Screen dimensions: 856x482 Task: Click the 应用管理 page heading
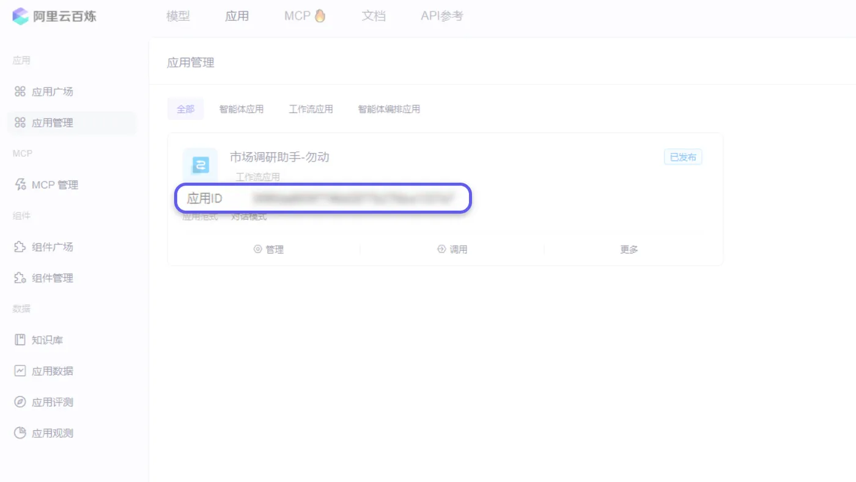(191, 63)
